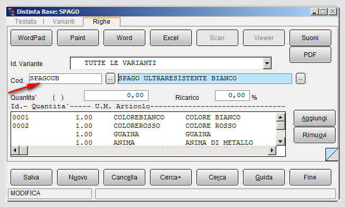Switch to the Testata tab

(25, 22)
